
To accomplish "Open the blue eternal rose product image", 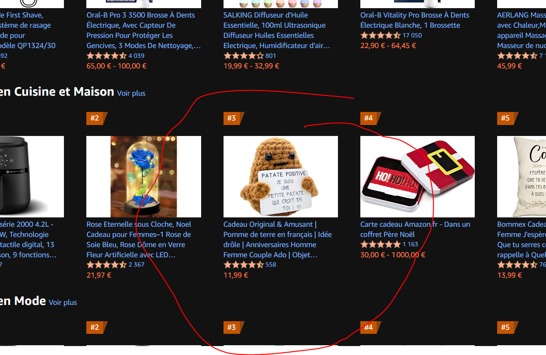I will 144,177.
